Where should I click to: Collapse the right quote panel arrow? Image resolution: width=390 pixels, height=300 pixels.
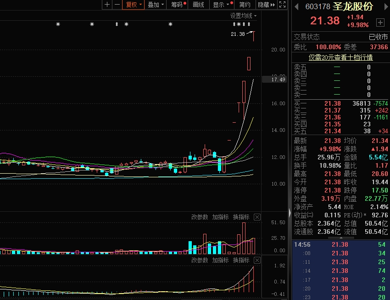click(x=289, y=212)
